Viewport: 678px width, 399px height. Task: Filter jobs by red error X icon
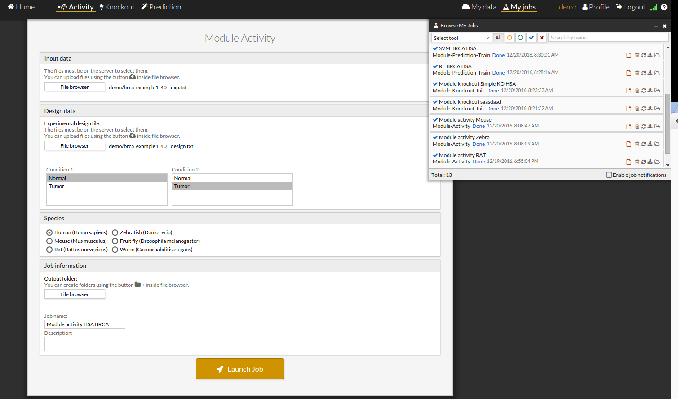point(542,38)
